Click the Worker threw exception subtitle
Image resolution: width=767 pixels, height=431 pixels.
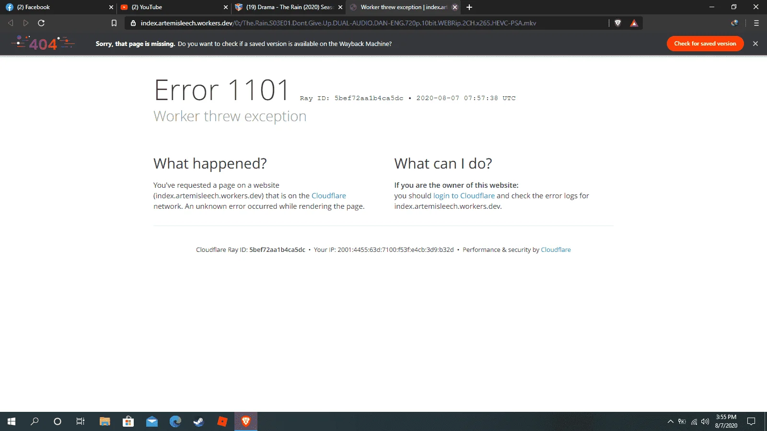click(230, 116)
